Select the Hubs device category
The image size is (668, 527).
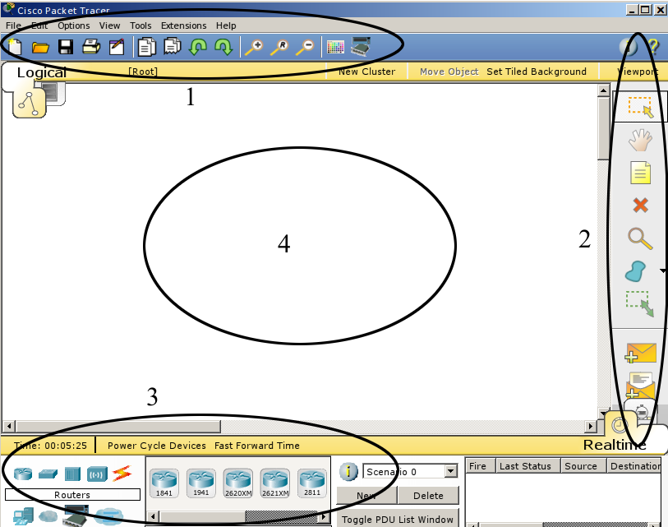[72, 474]
